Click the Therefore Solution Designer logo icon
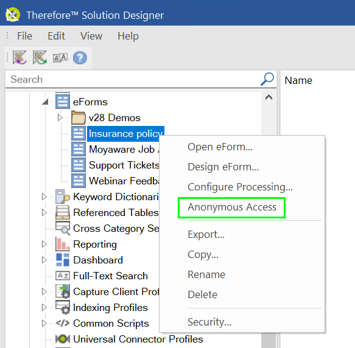This screenshot has width=355, height=348. [13, 15]
